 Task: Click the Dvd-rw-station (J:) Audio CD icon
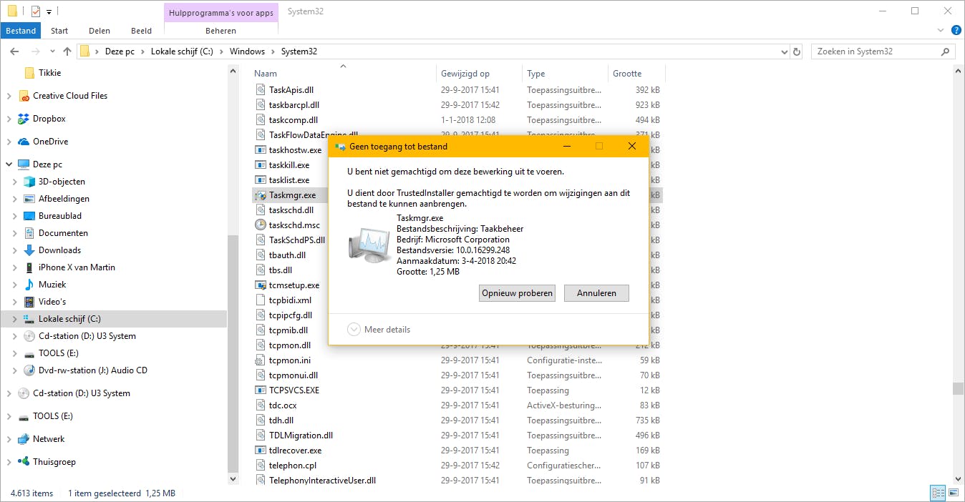click(x=29, y=370)
